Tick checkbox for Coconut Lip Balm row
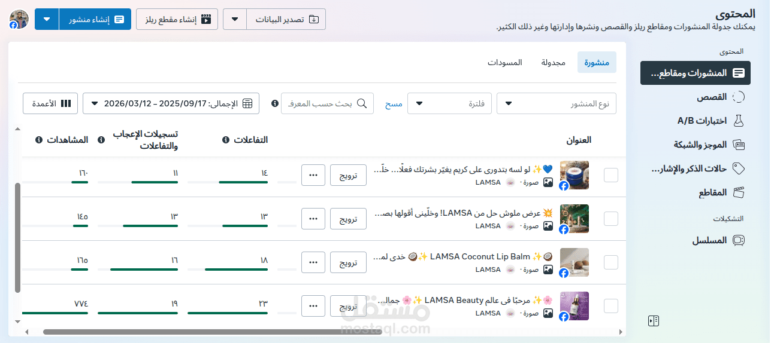Viewport: 771px width, 343px height. click(611, 262)
